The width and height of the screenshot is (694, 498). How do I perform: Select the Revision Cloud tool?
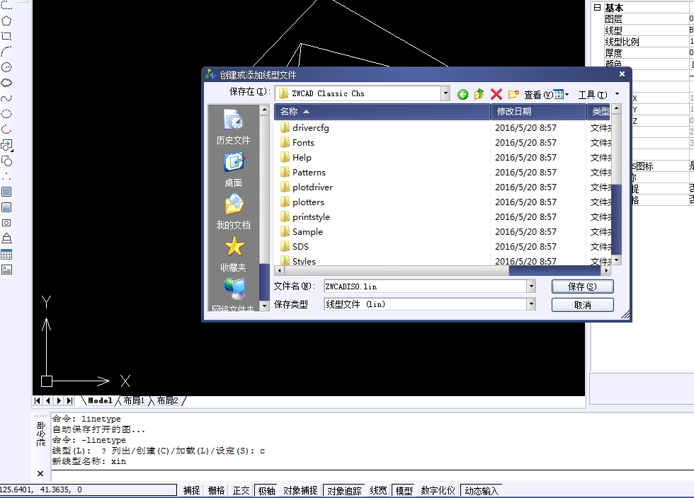pyautogui.click(x=6, y=82)
